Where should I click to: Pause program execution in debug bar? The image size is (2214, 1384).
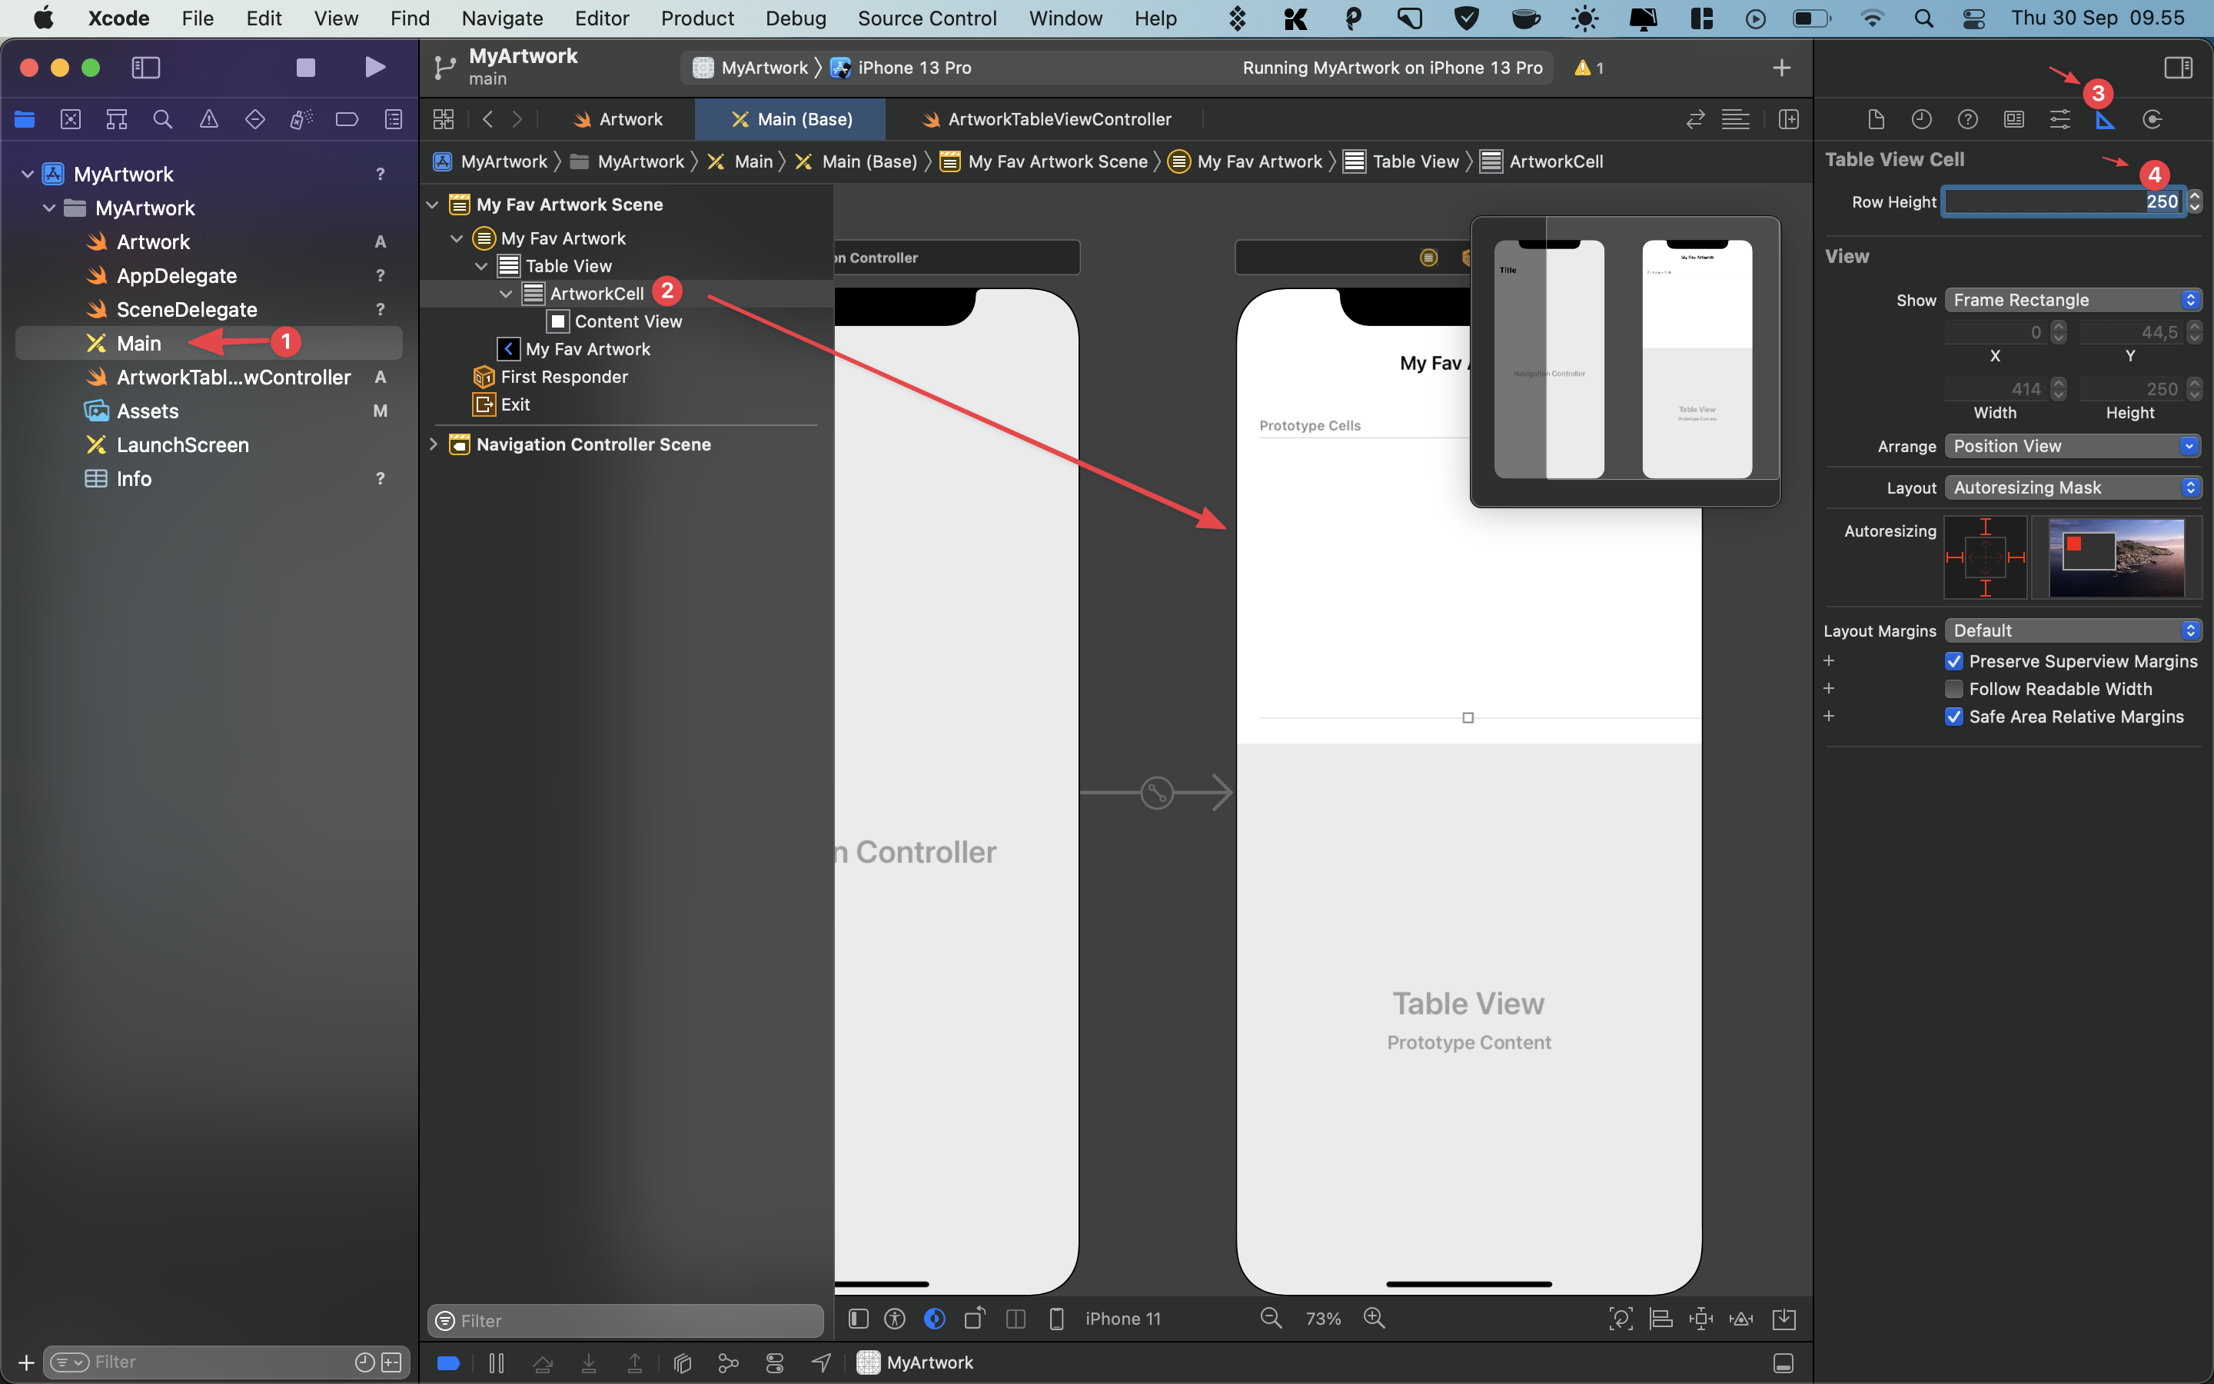[497, 1363]
